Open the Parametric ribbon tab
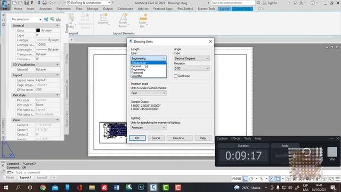This screenshot has height=192, width=341. pos(64,9)
